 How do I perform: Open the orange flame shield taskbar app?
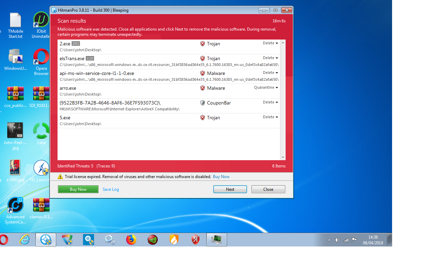(174, 240)
